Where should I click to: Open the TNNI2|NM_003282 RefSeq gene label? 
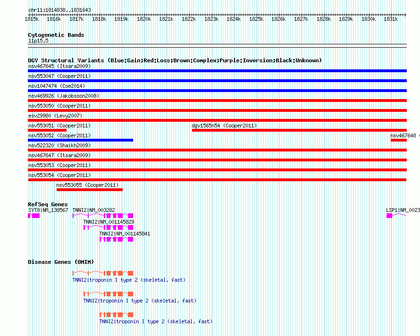(x=94, y=210)
